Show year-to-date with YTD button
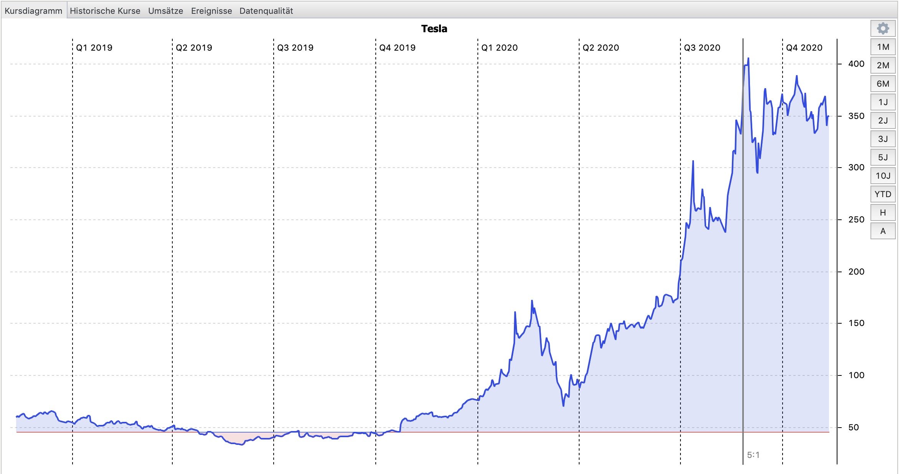Viewport: 905px width, 474px height. [x=883, y=194]
